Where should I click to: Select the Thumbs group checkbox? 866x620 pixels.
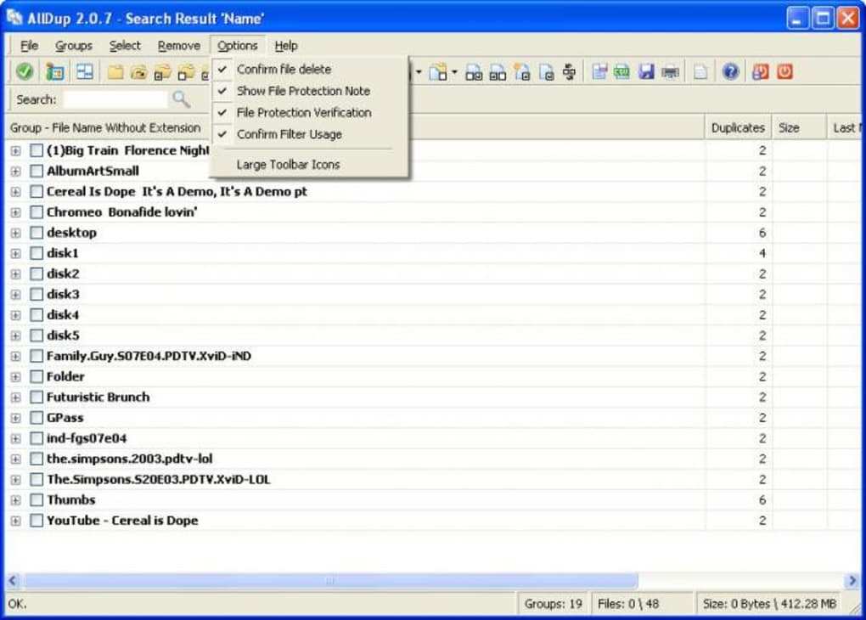point(37,500)
